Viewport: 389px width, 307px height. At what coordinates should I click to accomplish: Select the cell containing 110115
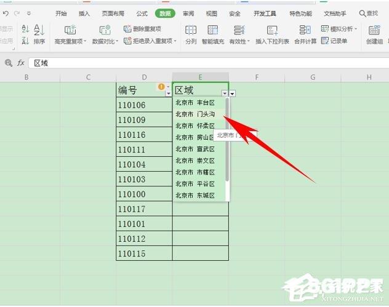pyautogui.click(x=144, y=253)
